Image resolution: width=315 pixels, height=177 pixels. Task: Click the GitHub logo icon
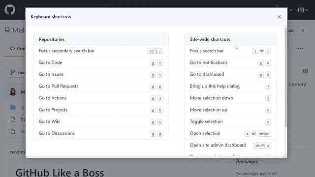point(10,10)
